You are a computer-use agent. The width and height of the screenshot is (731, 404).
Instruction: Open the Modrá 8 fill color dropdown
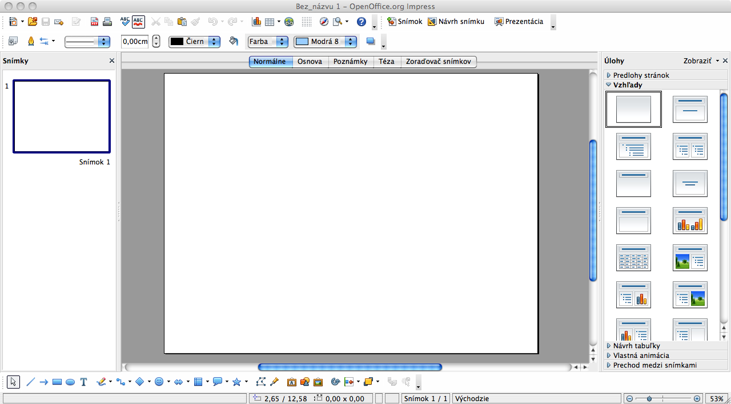[326, 42]
